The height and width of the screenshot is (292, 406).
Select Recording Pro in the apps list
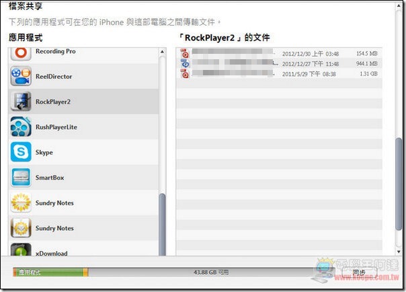(x=83, y=56)
